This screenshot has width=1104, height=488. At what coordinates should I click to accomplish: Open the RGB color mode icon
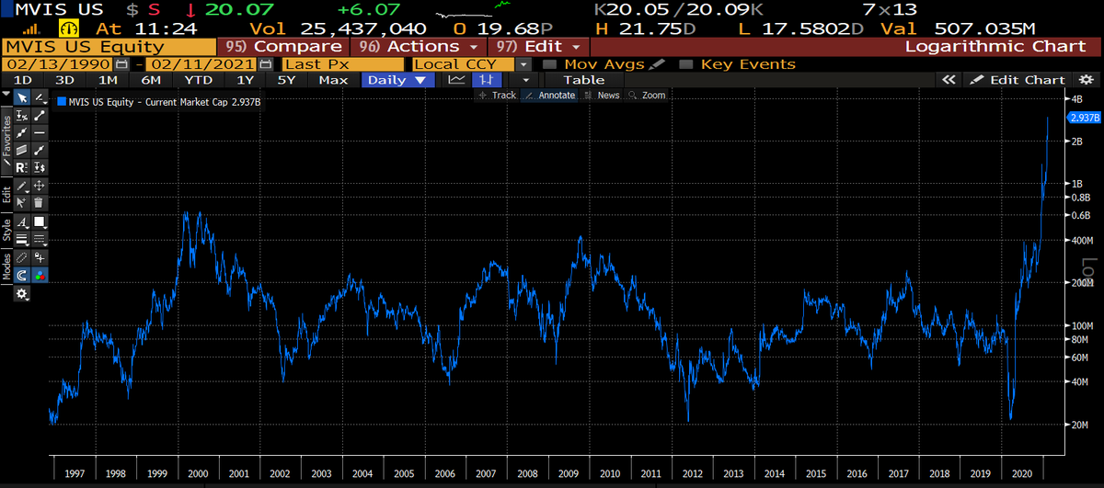click(40, 275)
